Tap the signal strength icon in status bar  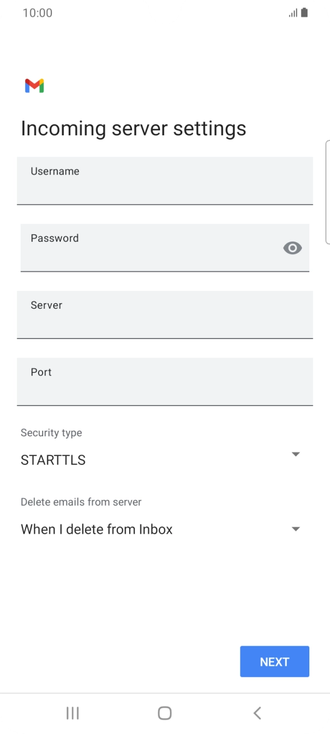293,12
